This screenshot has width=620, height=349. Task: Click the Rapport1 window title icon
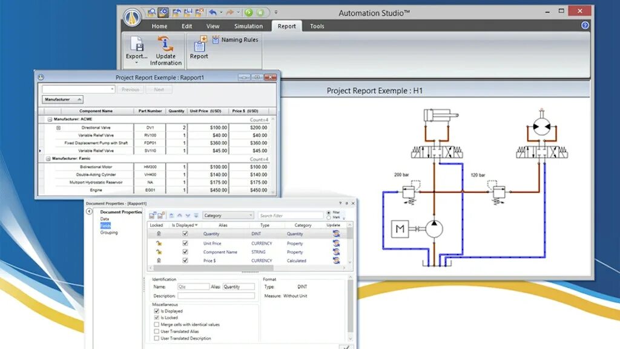tap(41, 77)
